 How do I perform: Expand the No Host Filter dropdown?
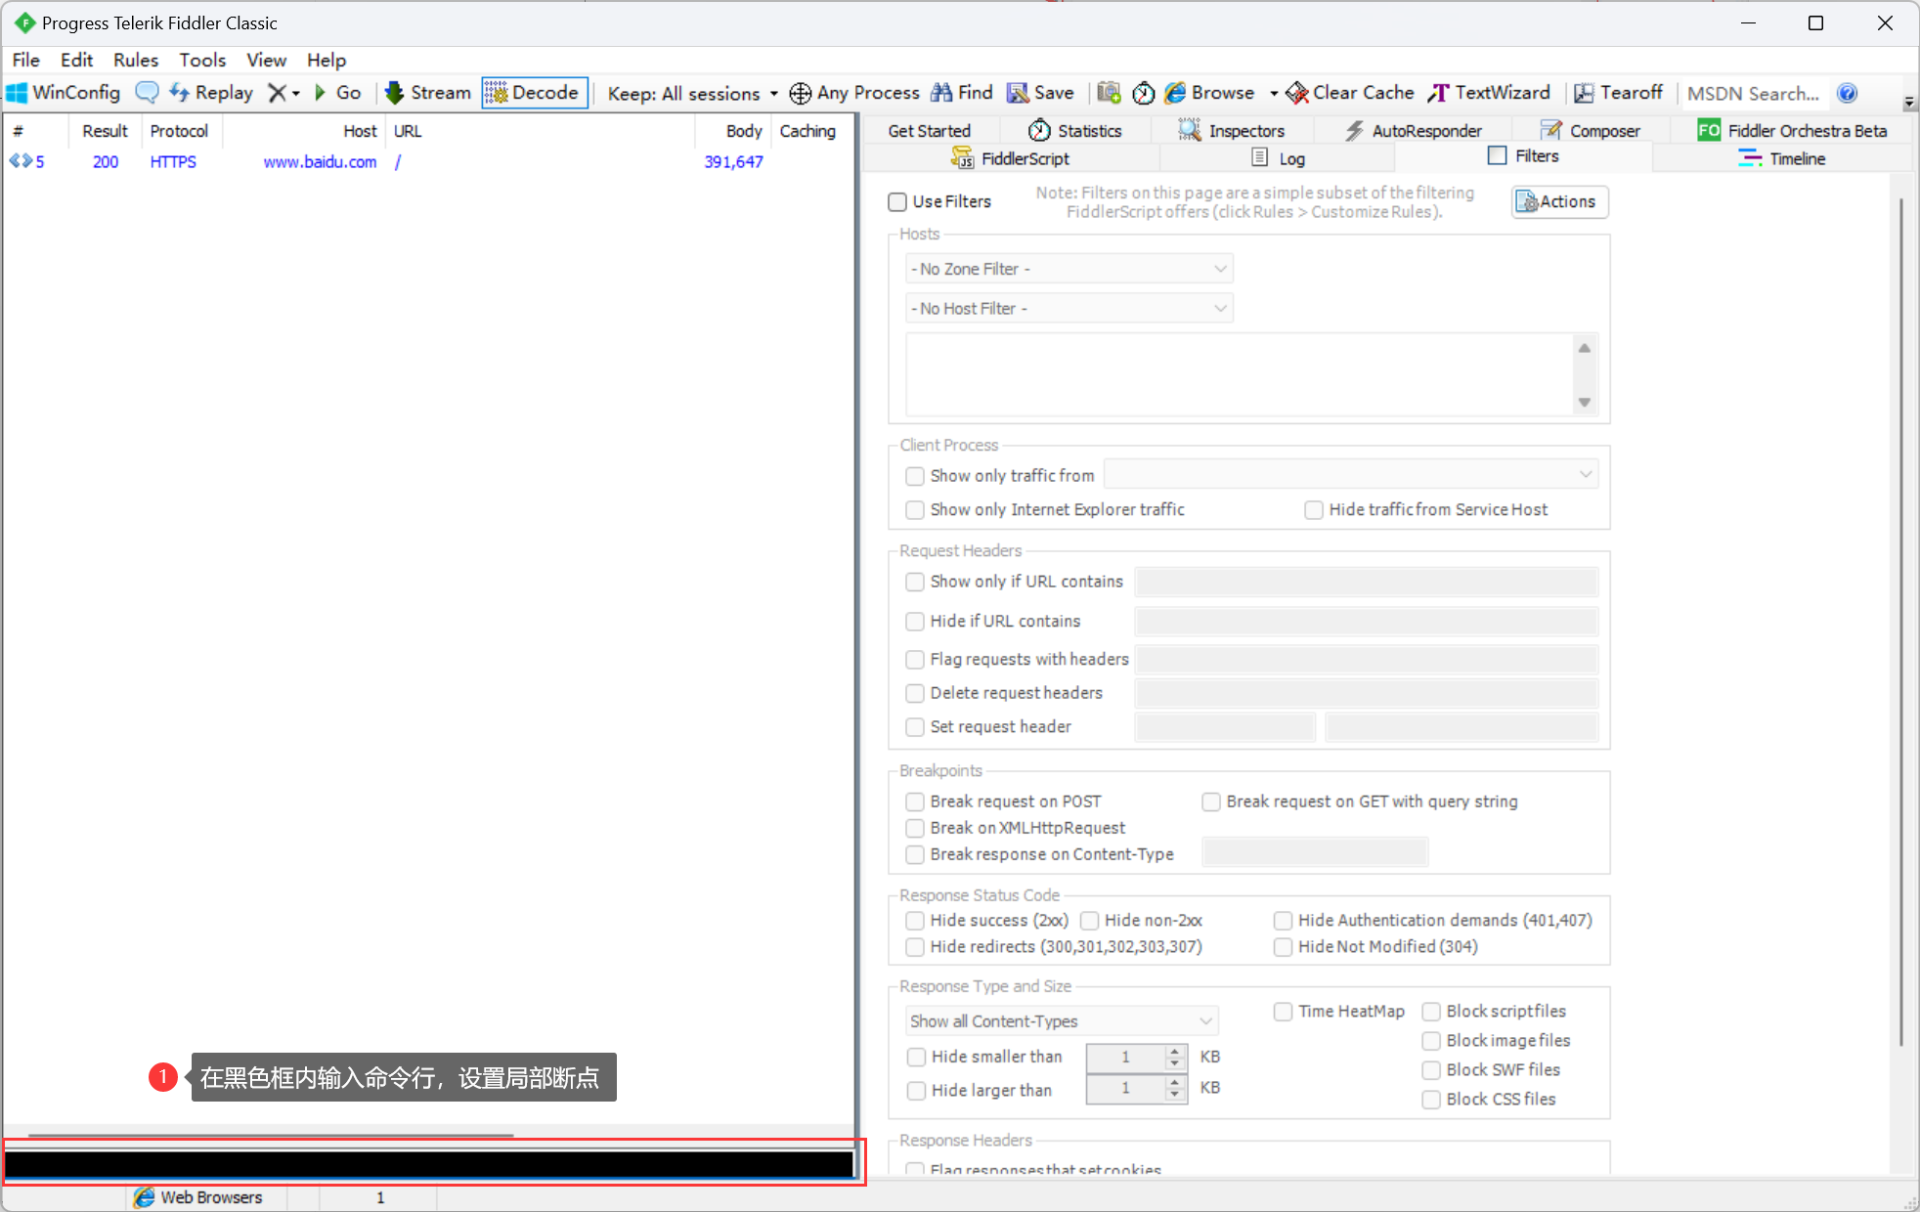pyautogui.click(x=1069, y=309)
